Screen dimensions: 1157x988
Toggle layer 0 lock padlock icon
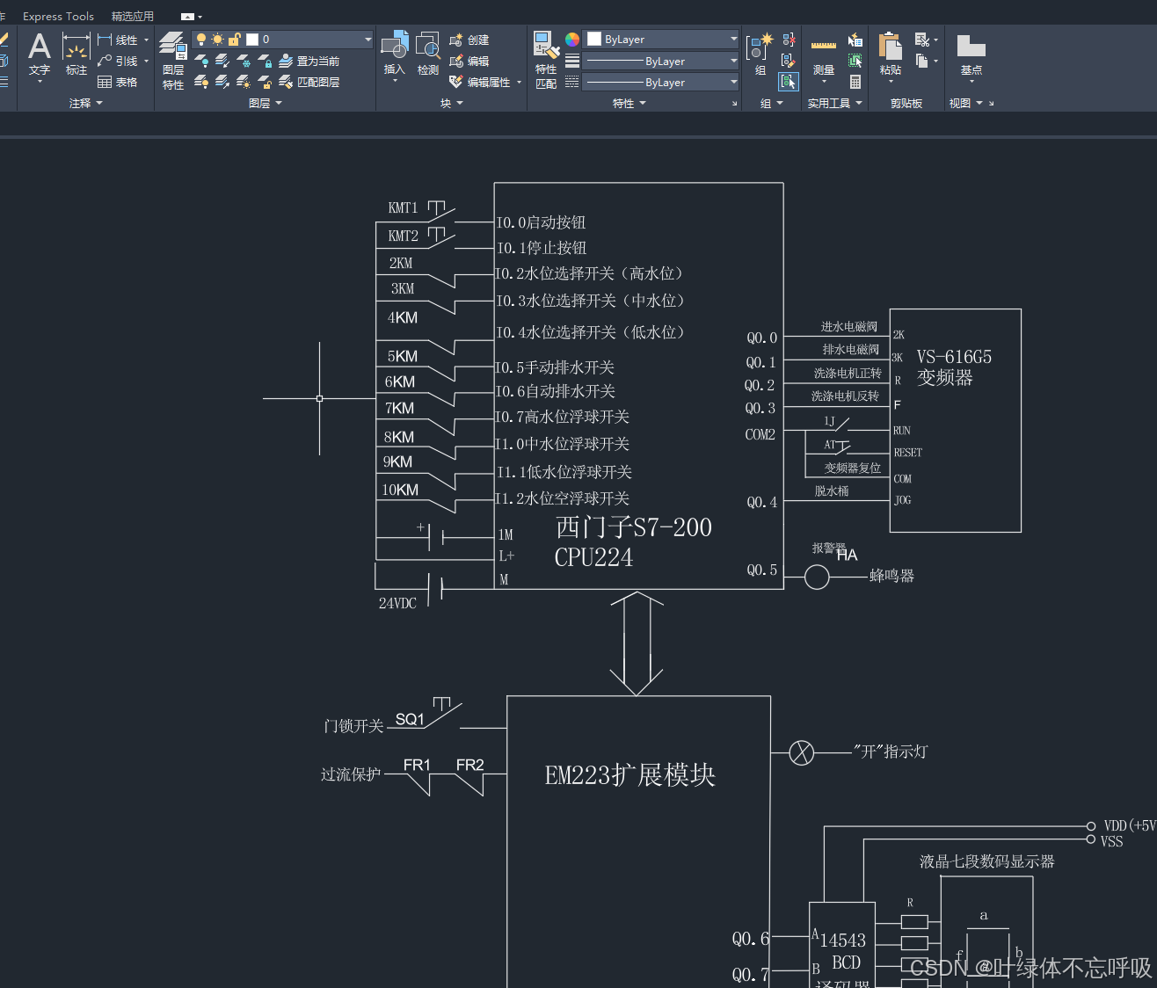click(x=234, y=40)
